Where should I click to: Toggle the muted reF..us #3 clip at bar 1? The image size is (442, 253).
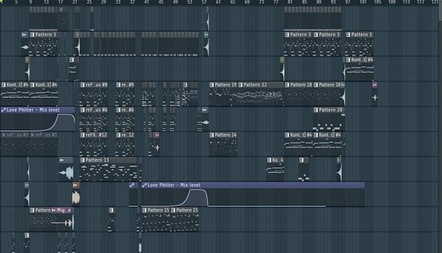tap(3, 135)
